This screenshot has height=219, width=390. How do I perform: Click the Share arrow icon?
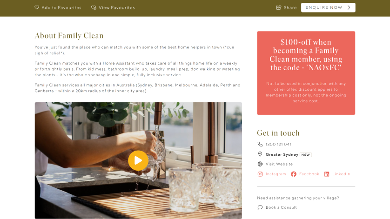pyautogui.click(x=279, y=7)
